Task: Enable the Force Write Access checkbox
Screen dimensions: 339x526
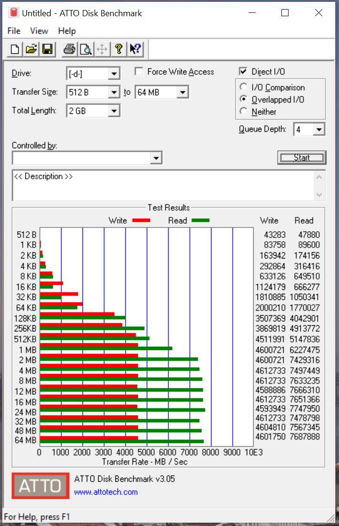Action: [x=139, y=72]
